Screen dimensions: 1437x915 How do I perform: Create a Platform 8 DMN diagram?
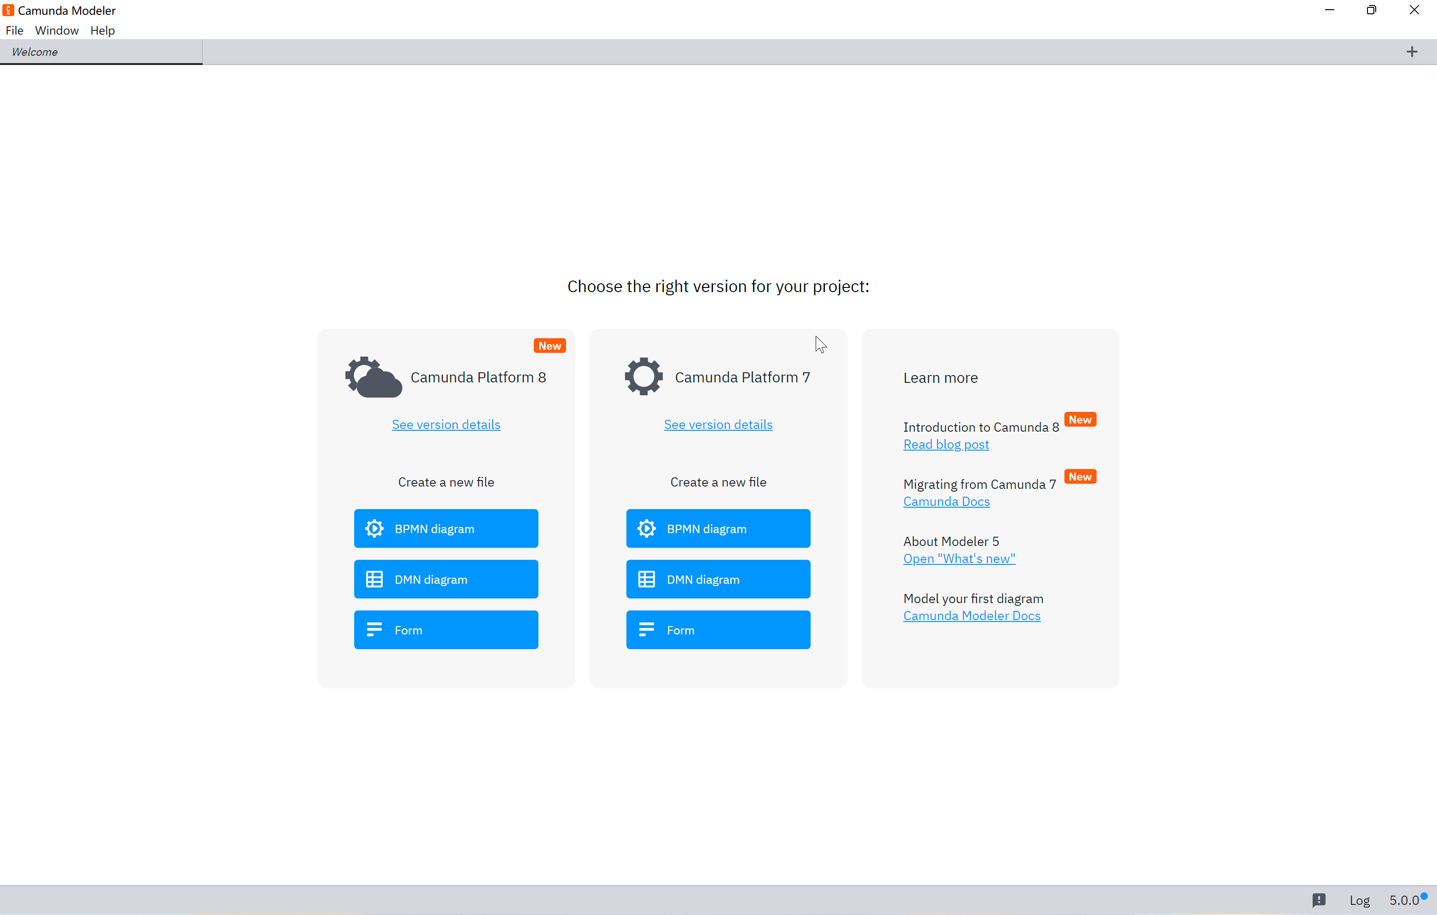(x=446, y=579)
